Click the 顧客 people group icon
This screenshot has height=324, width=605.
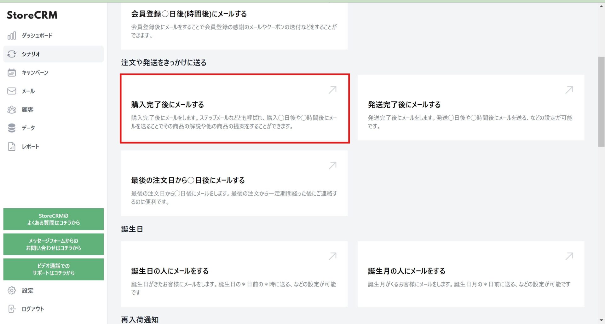point(12,109)
